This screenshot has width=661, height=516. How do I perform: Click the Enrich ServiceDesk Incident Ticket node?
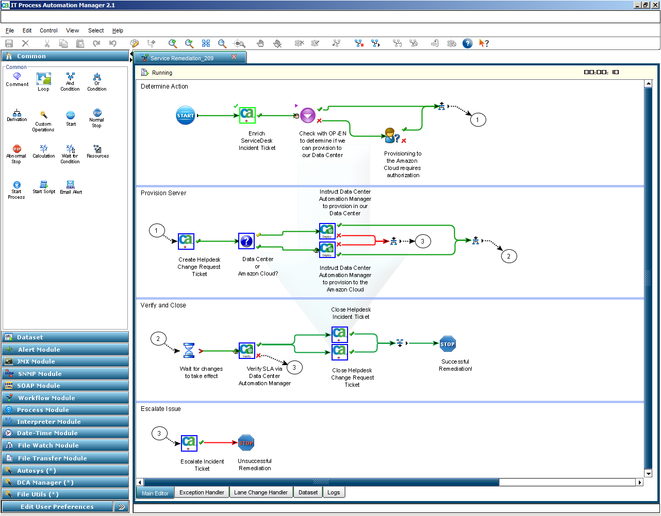coord(247,115)
